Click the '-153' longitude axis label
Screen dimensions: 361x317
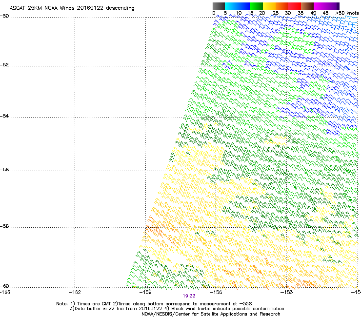(x=287, y=292)
